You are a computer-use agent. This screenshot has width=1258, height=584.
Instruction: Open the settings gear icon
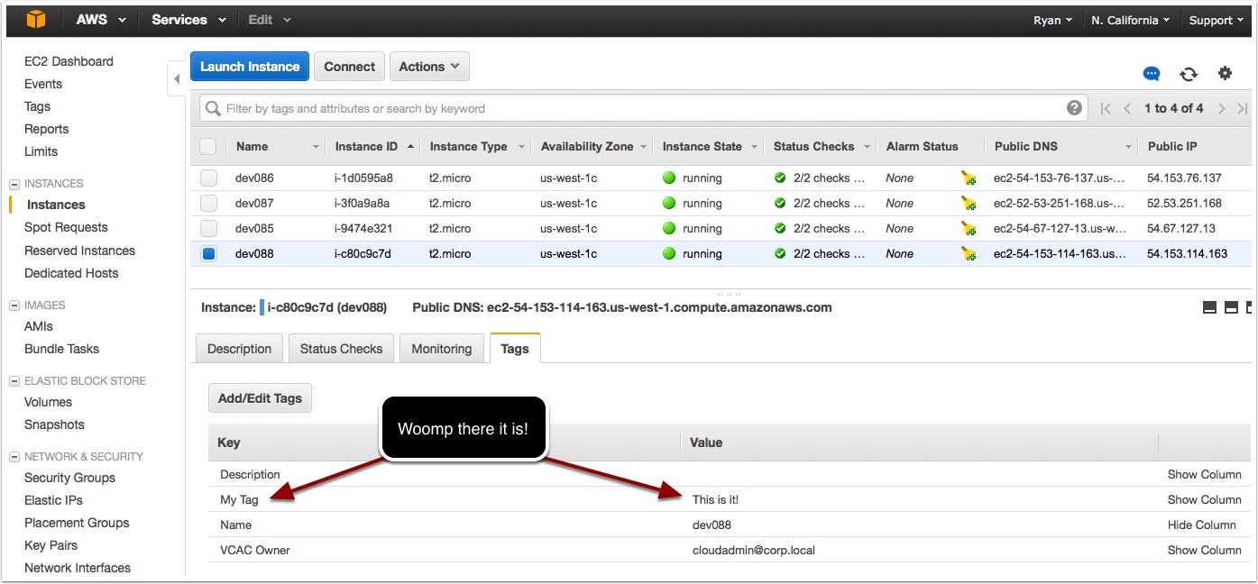click(1225, 74)
